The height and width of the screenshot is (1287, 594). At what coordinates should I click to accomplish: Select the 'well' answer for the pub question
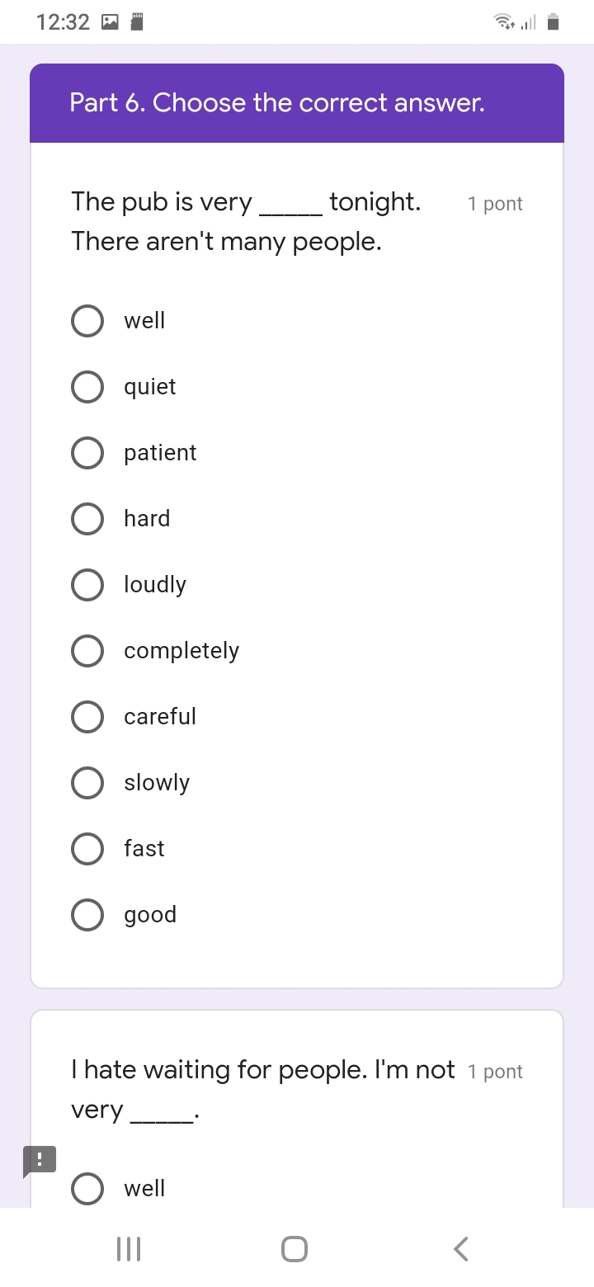click(87, 321)
